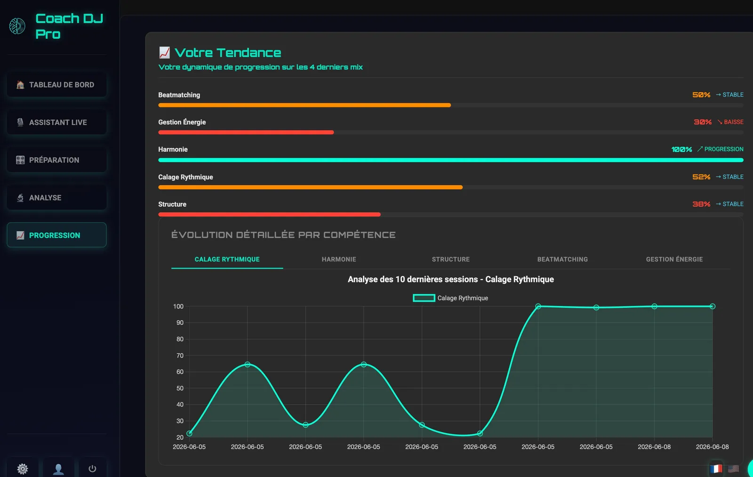The image size is (753, 477).
Task: Switch language with the French flag
Action: click(x=716, y=469)
